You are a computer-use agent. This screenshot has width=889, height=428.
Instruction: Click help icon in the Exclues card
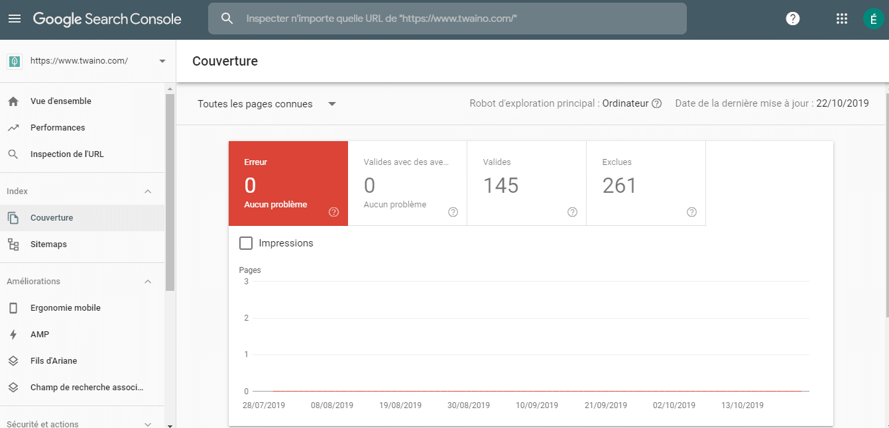tap(691, 212)
